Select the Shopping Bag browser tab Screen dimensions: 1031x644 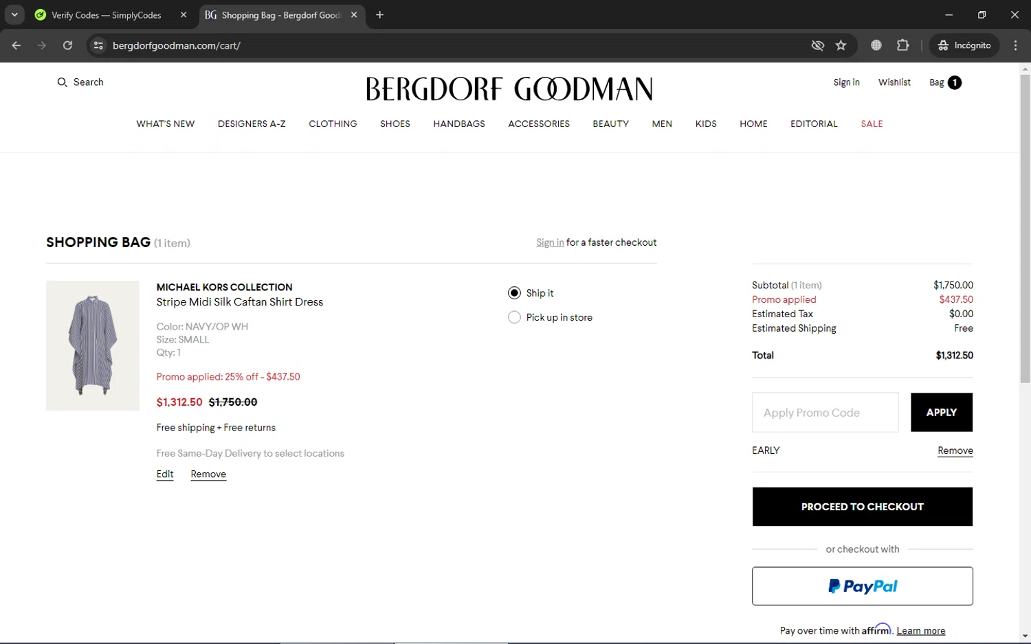(280, 15)
